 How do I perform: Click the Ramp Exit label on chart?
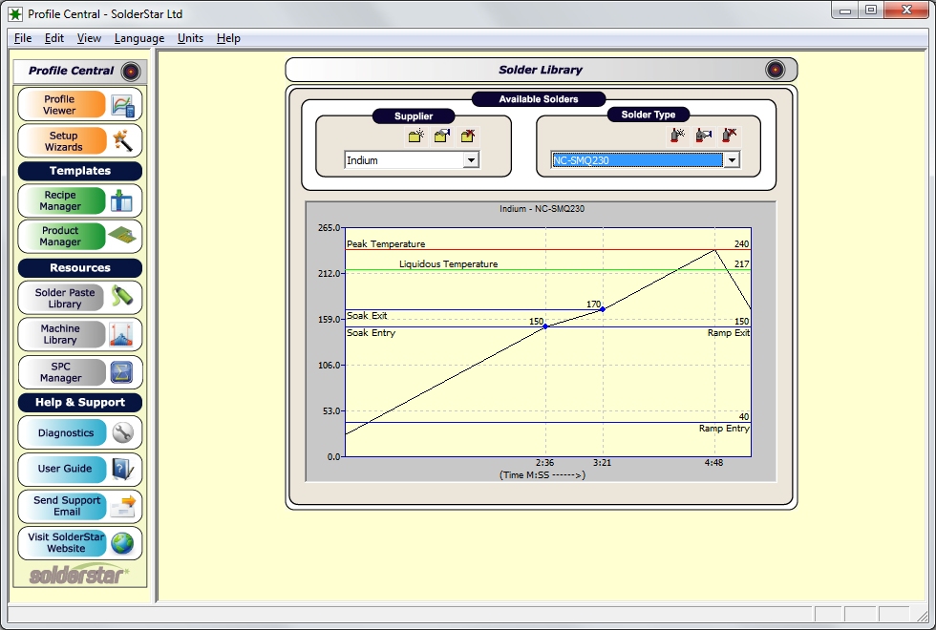(728, 333)
